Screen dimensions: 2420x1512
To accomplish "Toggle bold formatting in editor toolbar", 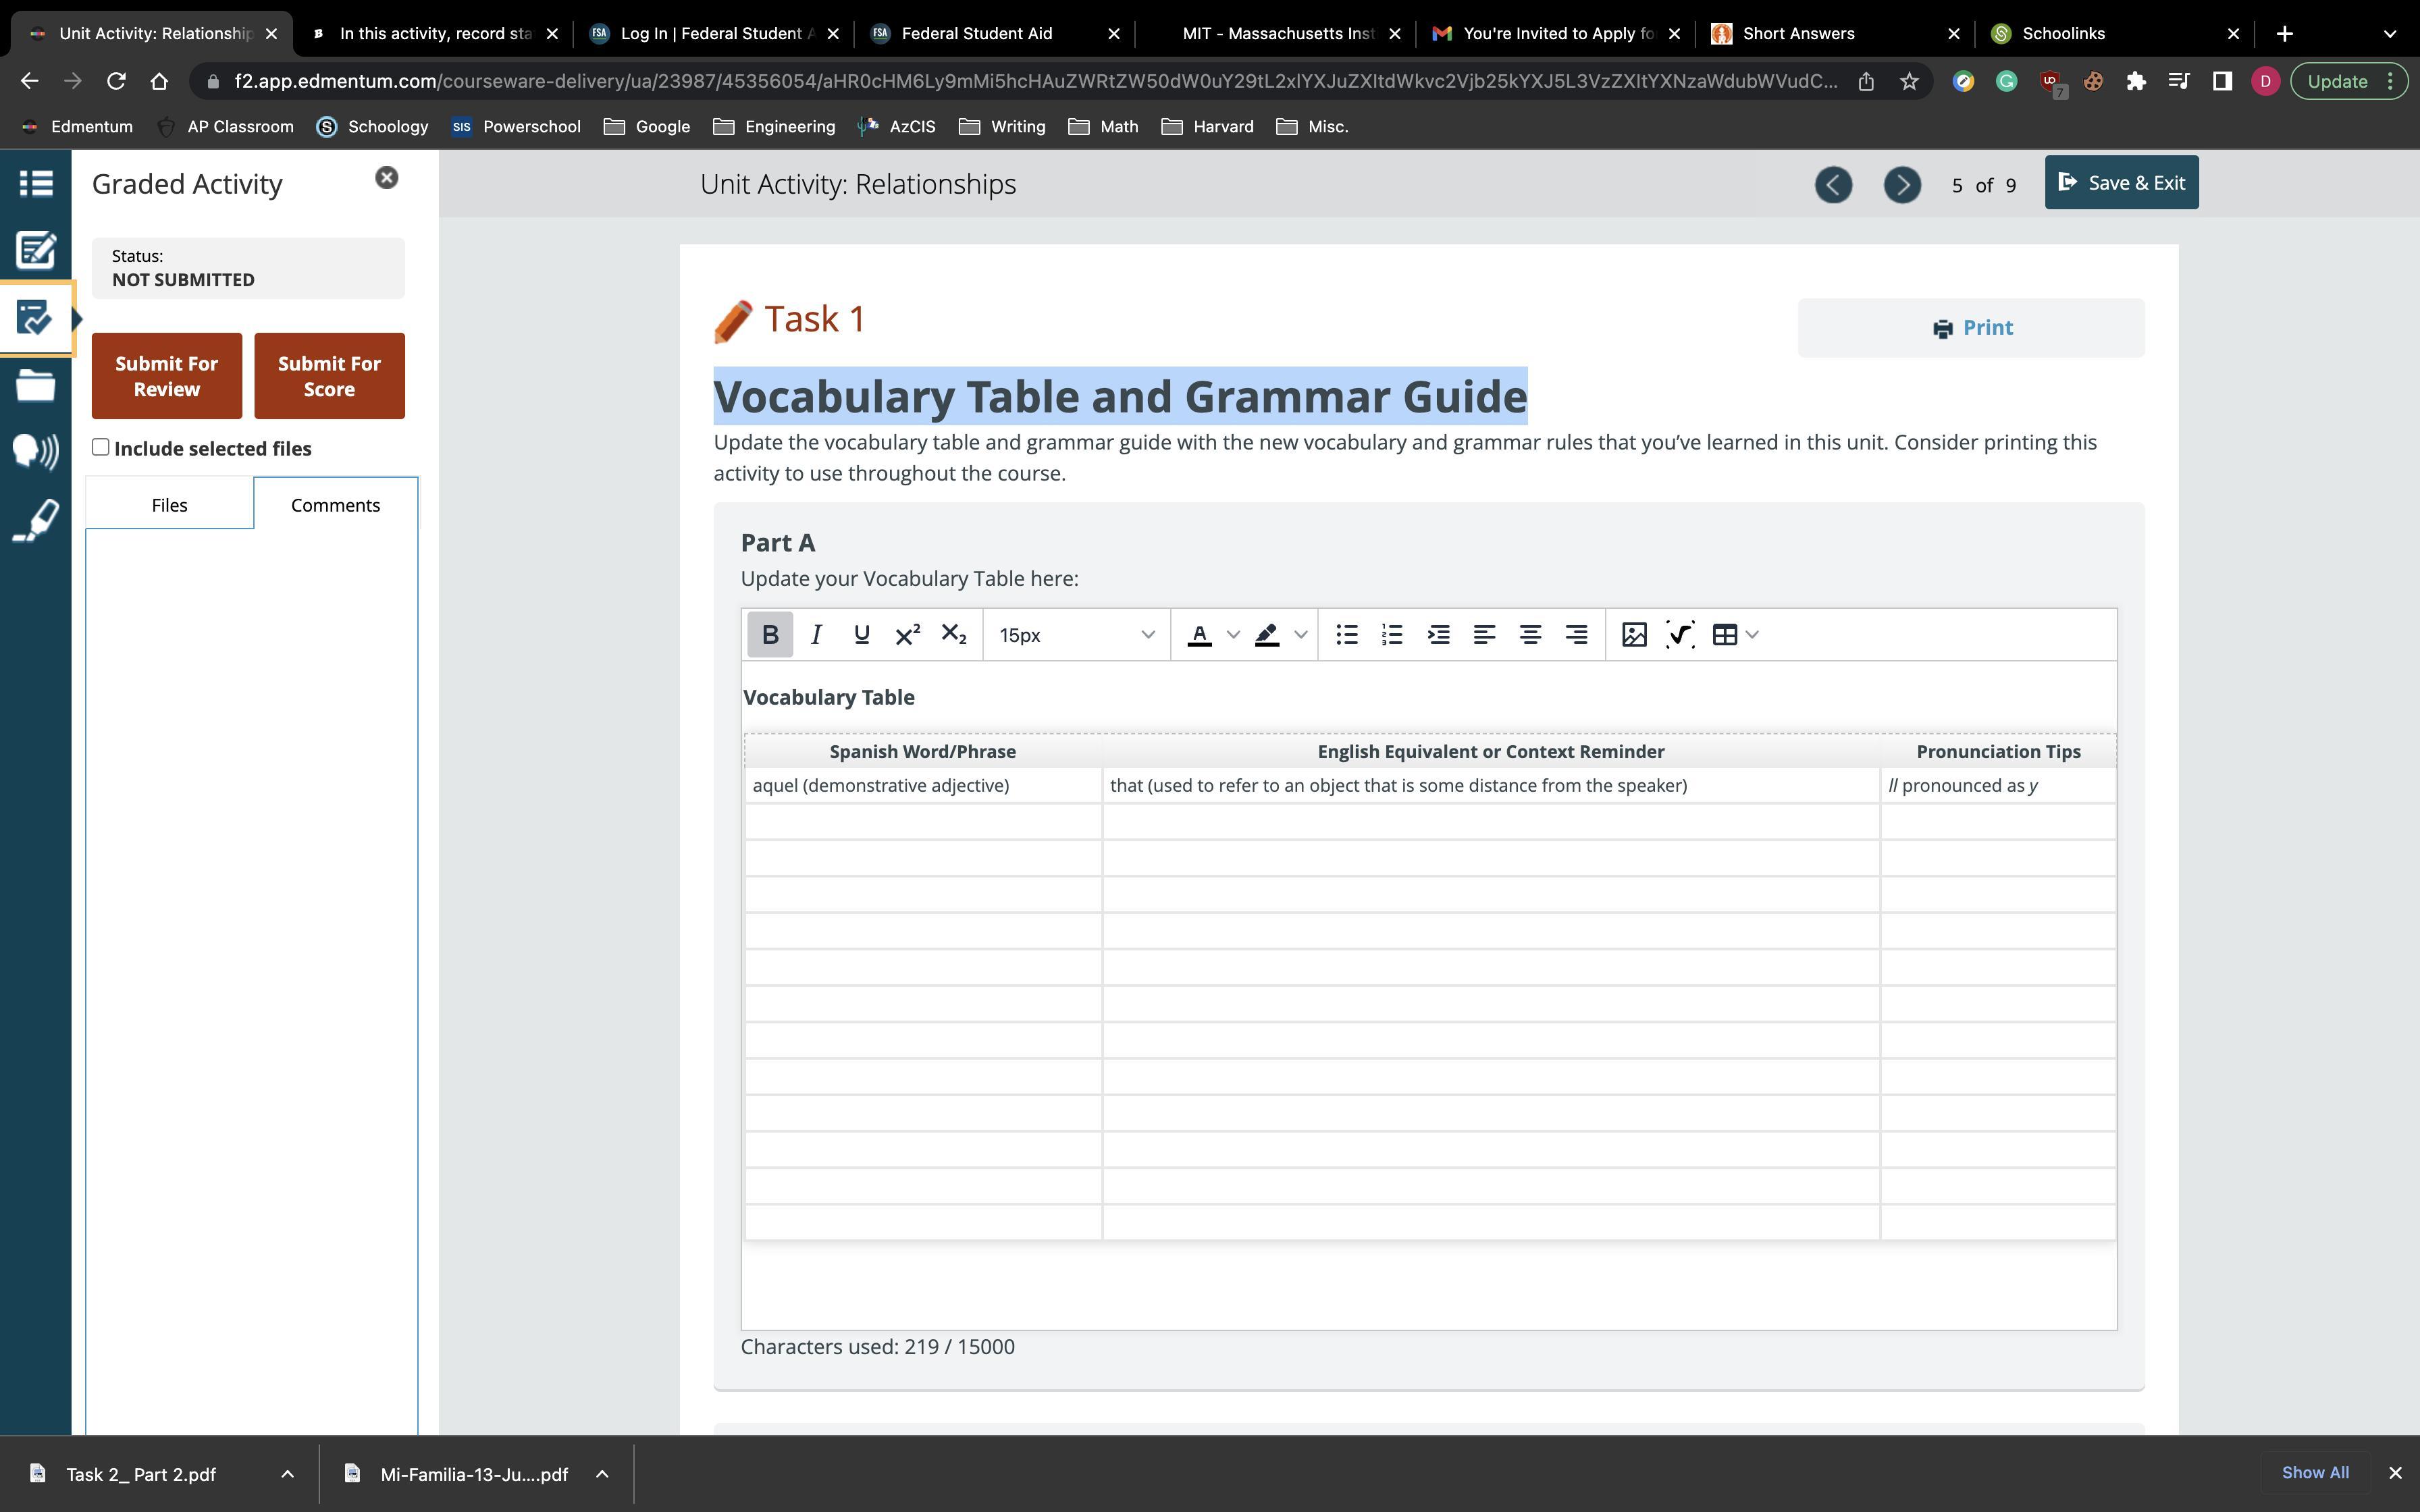I will click(x=769, y=635).
